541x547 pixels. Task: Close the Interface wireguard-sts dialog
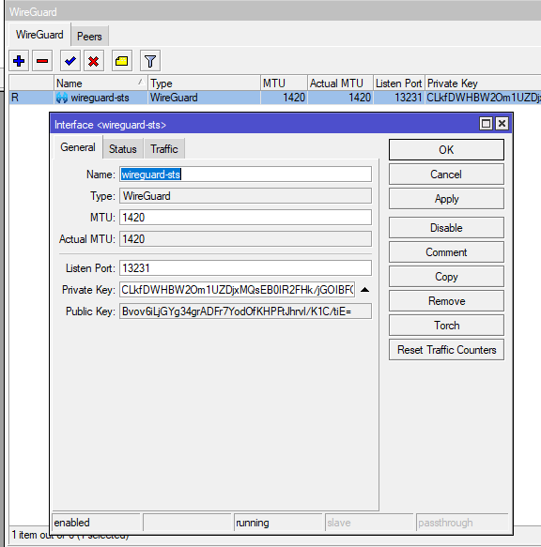point(502,124)
